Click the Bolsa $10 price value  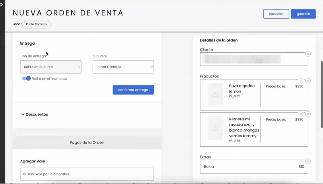301,167
